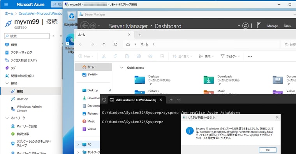Select Desktop in navigation pane
Viewport: 296px width, 154px height.
click(x=90, y=90)
